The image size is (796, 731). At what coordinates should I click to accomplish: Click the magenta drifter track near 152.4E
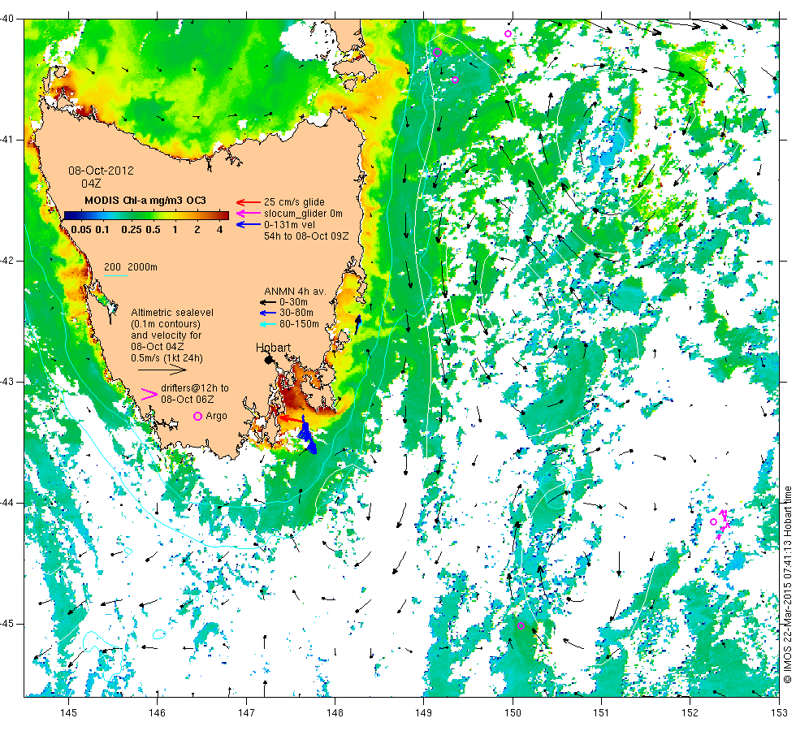coord(724,523)
